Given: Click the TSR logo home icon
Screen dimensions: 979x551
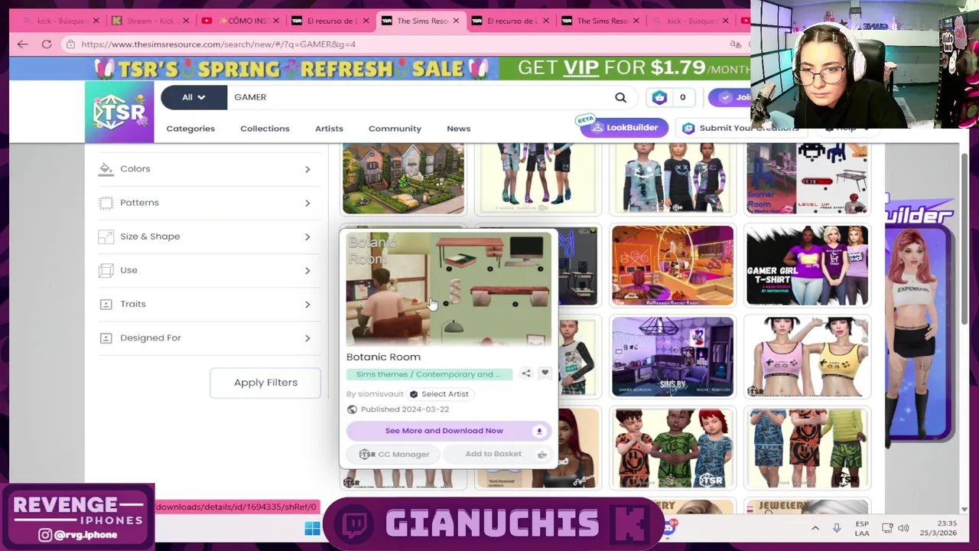Looking at the screenshot, I should pyautogui.click(x=119, y=112).
